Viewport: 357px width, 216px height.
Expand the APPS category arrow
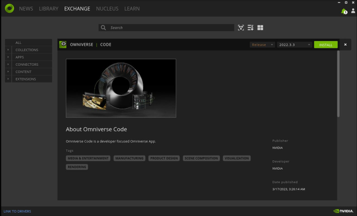coord(8,57)
